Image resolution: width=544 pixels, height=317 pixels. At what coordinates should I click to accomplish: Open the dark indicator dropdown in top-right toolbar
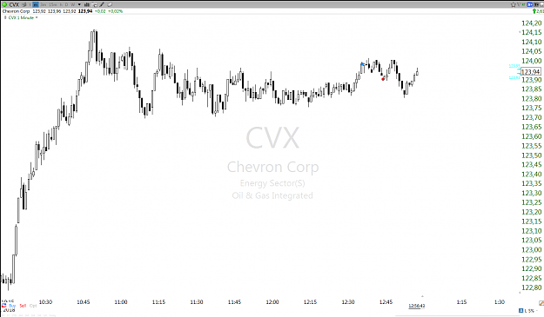pos(536,4)
